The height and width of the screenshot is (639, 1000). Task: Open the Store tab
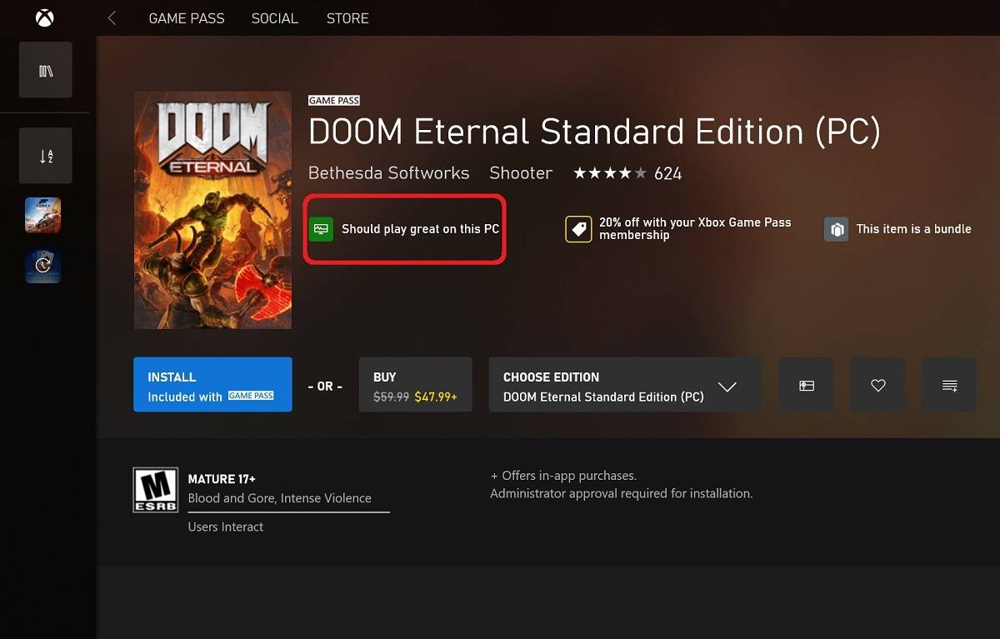(347, 18)
